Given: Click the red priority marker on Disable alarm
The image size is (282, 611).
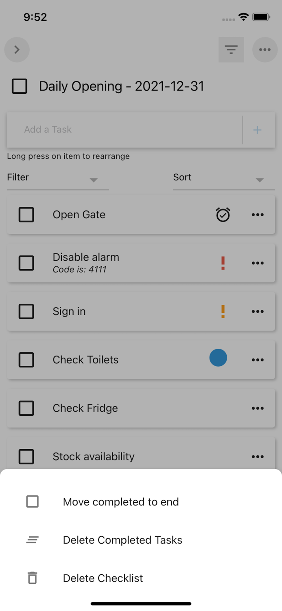Looking at the screenshot, I should tap(223, 263).
